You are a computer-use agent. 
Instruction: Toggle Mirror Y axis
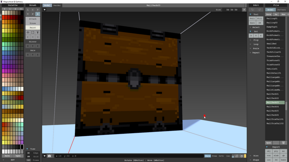(33, 46)
